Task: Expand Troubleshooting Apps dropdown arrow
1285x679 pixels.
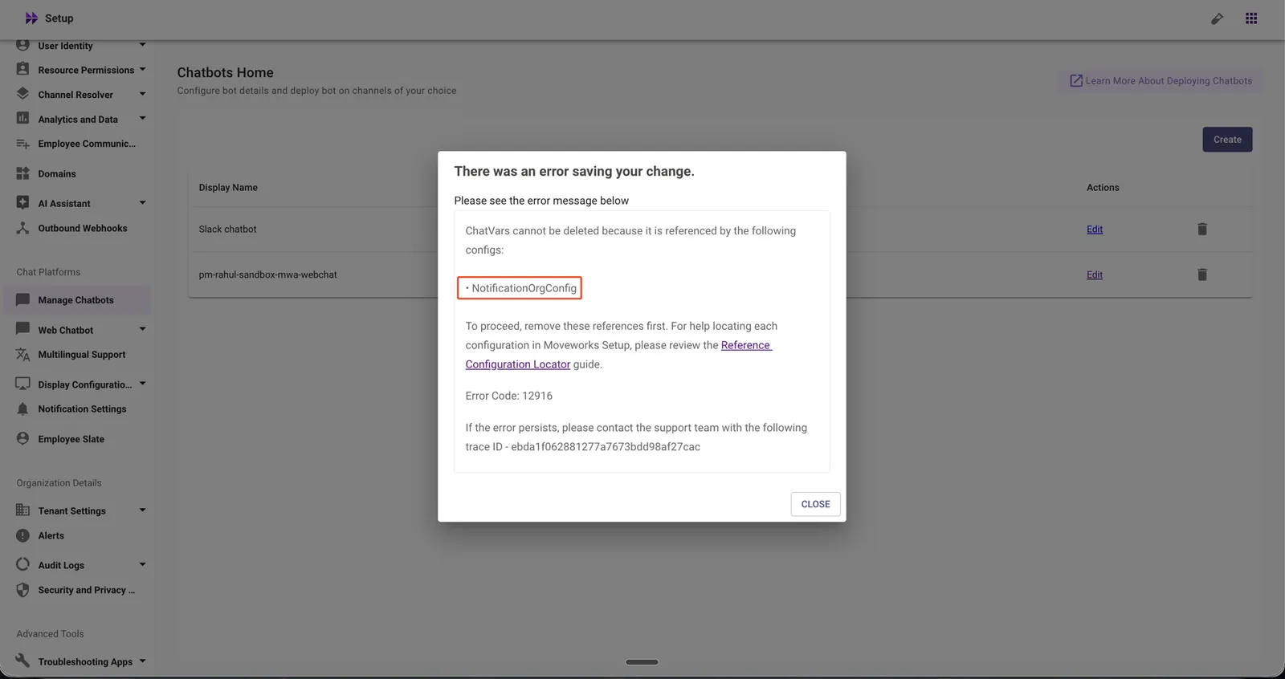Action: [x=142, y=661]
